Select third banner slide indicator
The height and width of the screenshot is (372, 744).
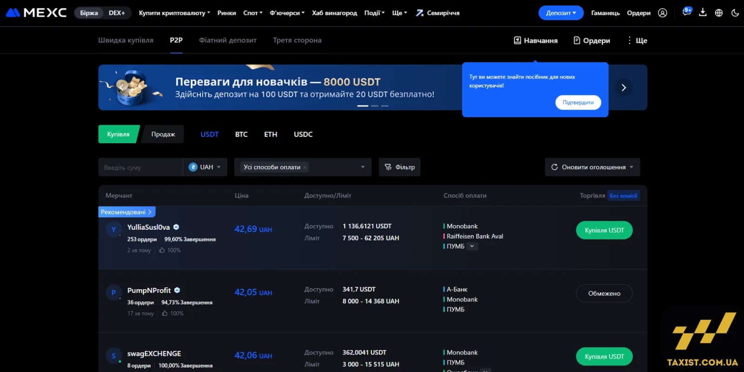click(385, 106)
